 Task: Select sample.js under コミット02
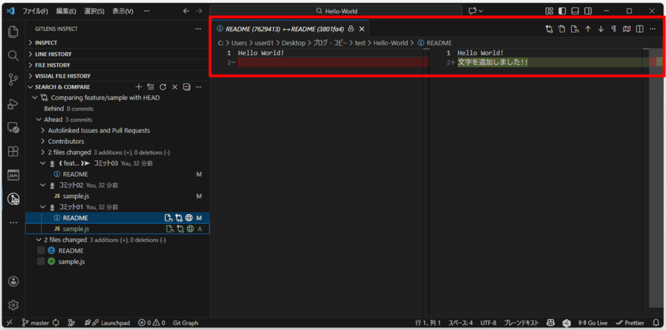click(x=75, y=196)
